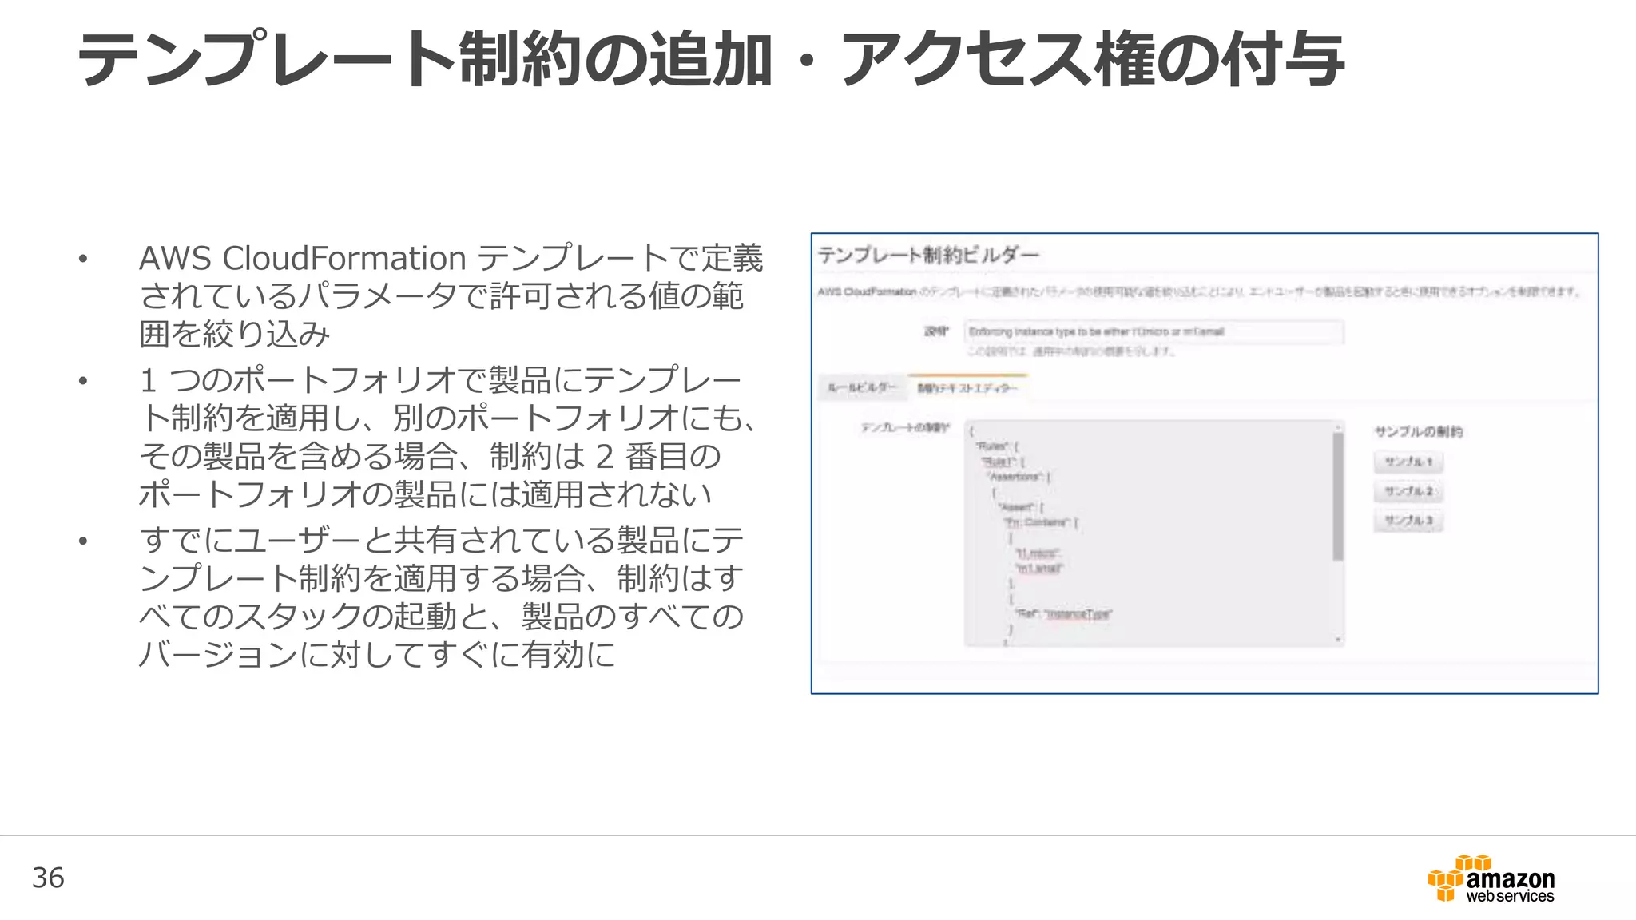This screenshot has height=920, width=1636.
Task: Click the "InstanceType" reference in editor
Action: [1078, 613]
